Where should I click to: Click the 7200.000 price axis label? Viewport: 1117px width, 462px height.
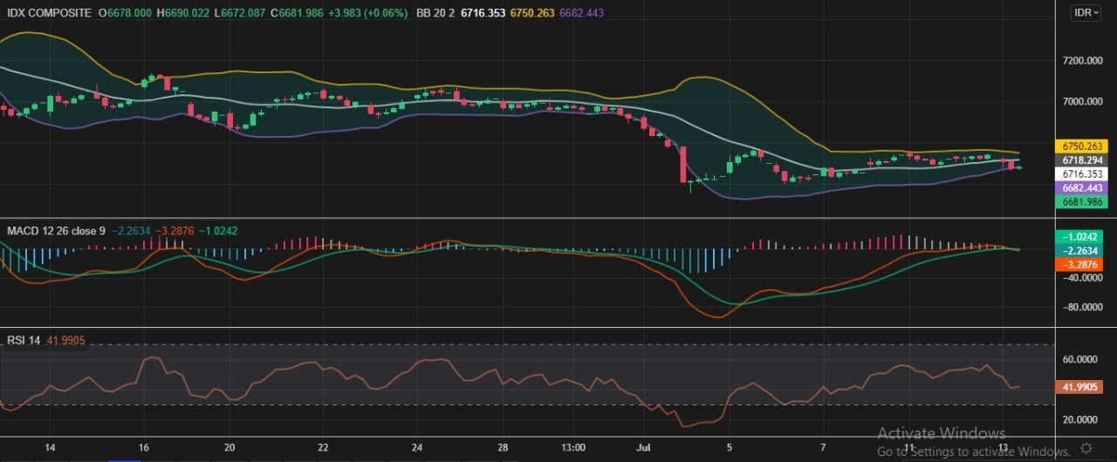[1082, 61]
